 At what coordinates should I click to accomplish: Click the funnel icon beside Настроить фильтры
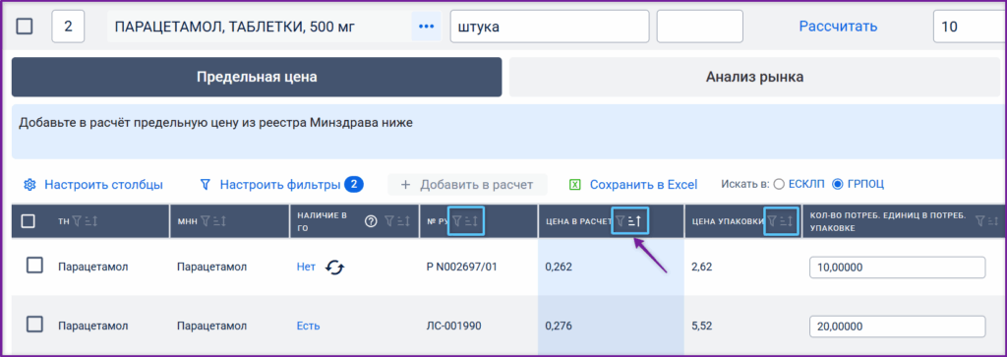205,185
